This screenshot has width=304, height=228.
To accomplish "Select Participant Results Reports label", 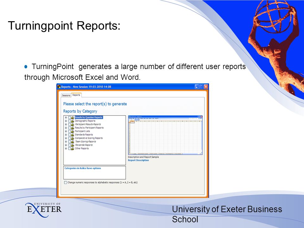I will (x=88, y=124).
